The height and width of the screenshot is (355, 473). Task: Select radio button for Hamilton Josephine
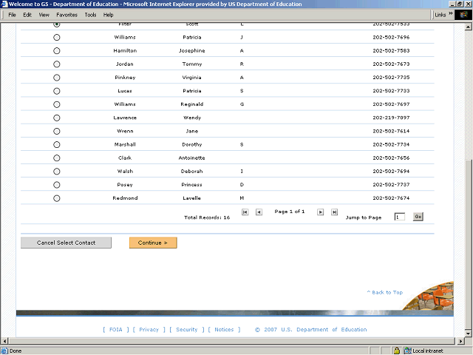(x=57, y=51)
